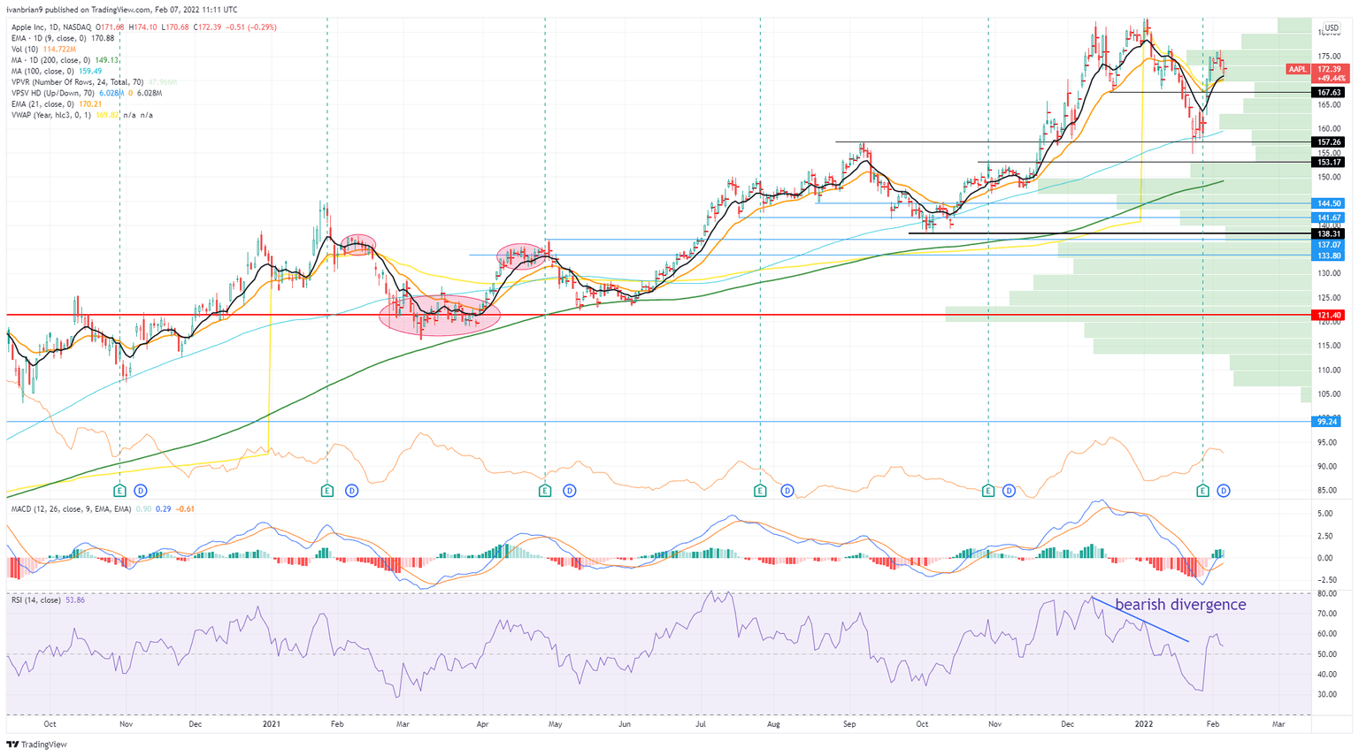1359x756 pixels.
Task: Click the 2021 label on time axis
Action: tap(271, 724)
